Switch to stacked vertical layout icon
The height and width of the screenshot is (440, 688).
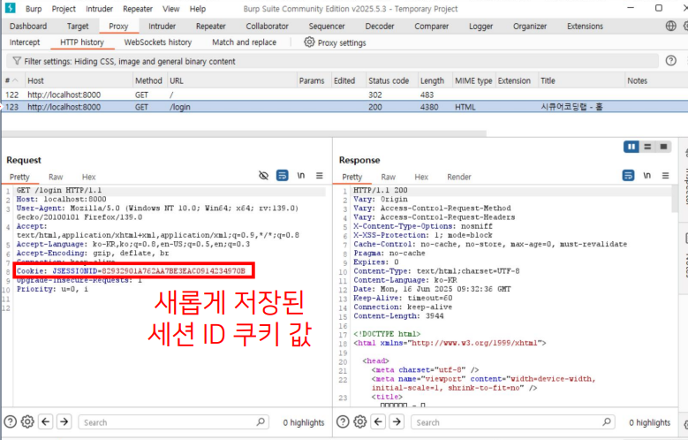(647, 147)
